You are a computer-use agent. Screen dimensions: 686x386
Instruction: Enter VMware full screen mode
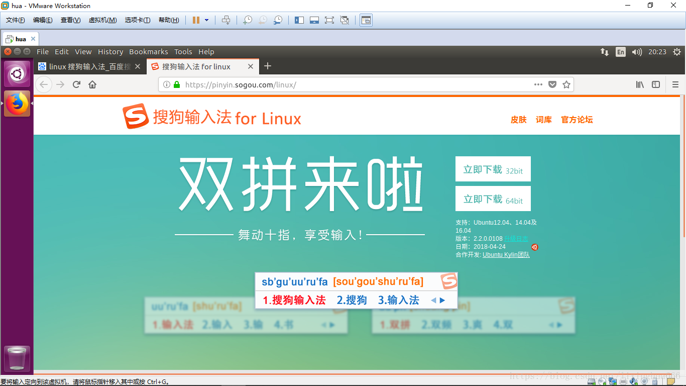click(x=329, y=20)
